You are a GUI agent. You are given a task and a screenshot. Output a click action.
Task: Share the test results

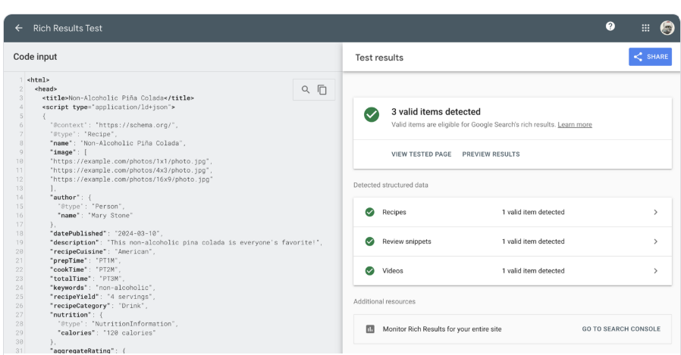click(x=650, y=57)
